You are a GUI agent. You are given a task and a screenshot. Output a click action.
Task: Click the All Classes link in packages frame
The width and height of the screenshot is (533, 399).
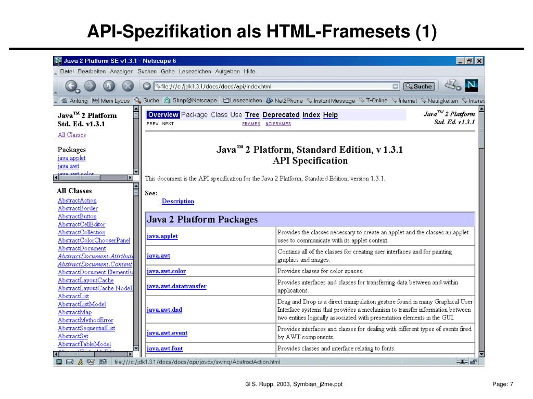72,135
